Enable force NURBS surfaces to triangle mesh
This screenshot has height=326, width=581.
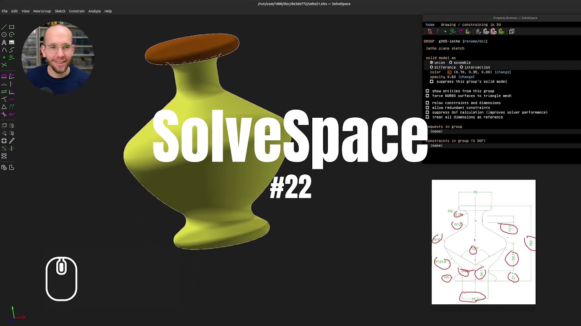(427, 96)
